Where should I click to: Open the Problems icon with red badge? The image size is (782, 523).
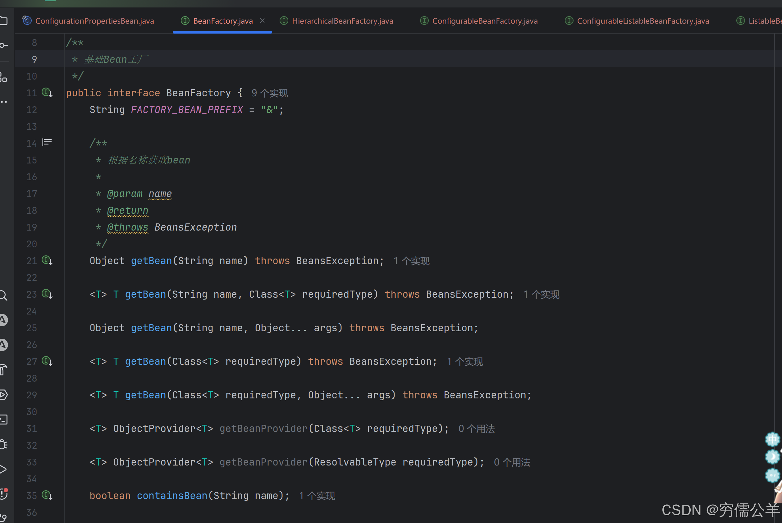[3, 494]
